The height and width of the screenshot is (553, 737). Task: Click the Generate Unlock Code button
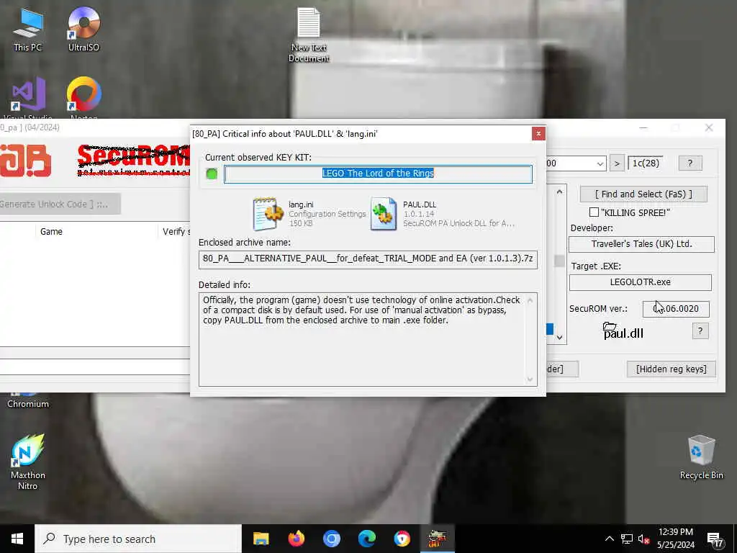click(60, 204)
